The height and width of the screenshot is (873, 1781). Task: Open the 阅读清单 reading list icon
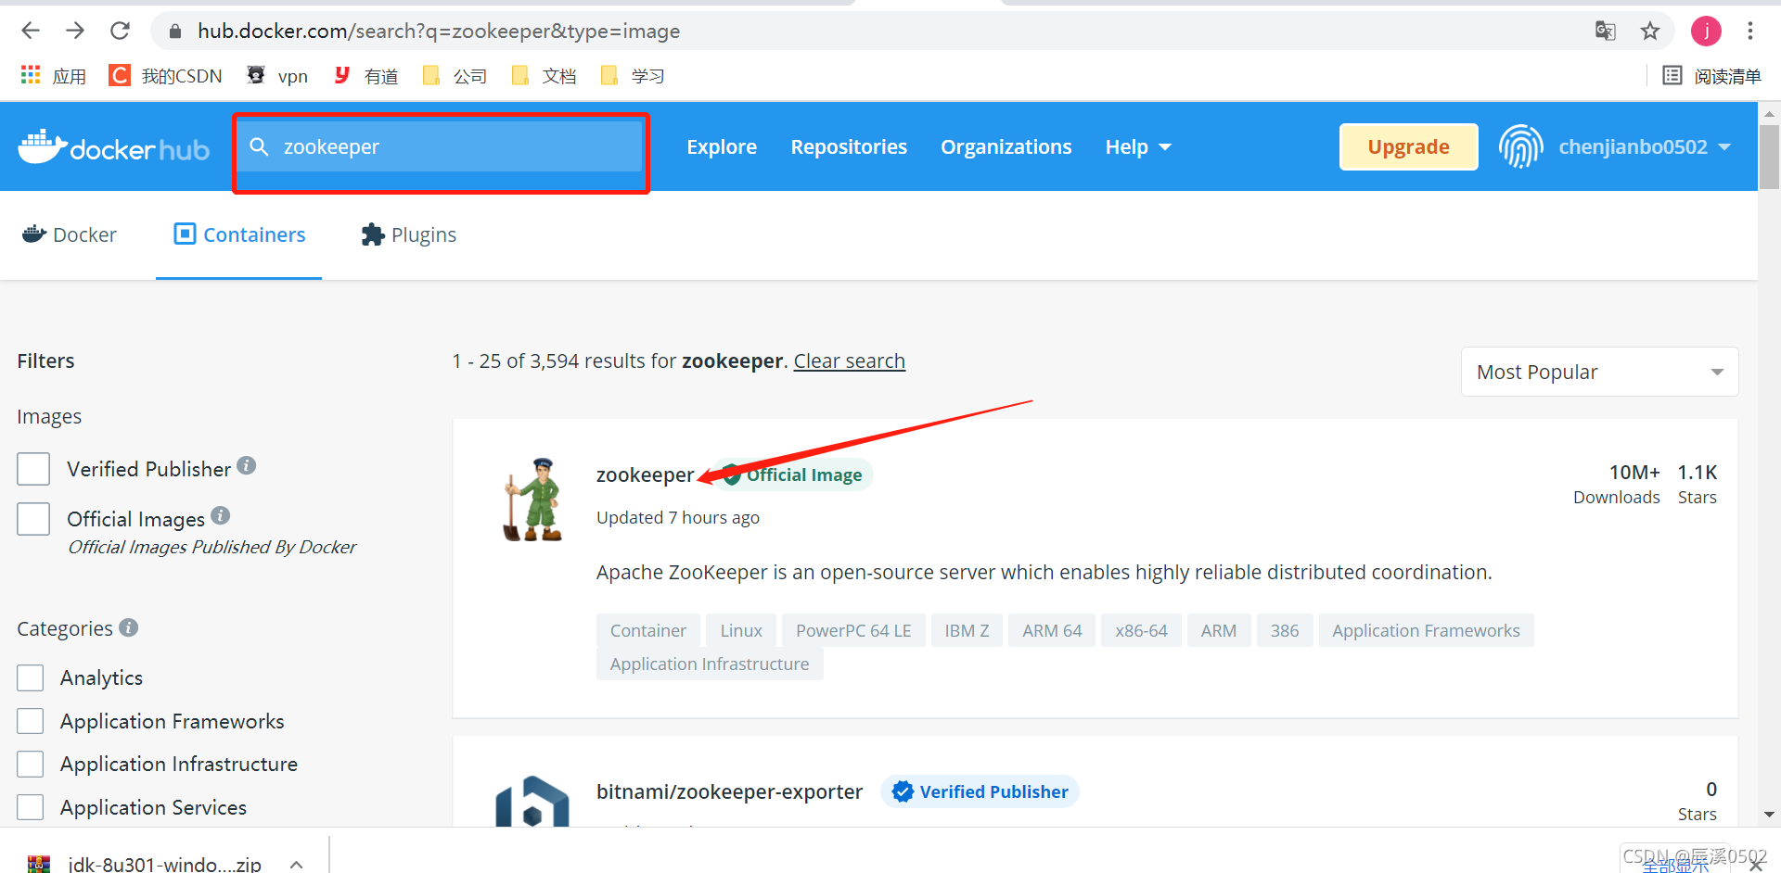pyautogui.click(x=1673, y=75)
